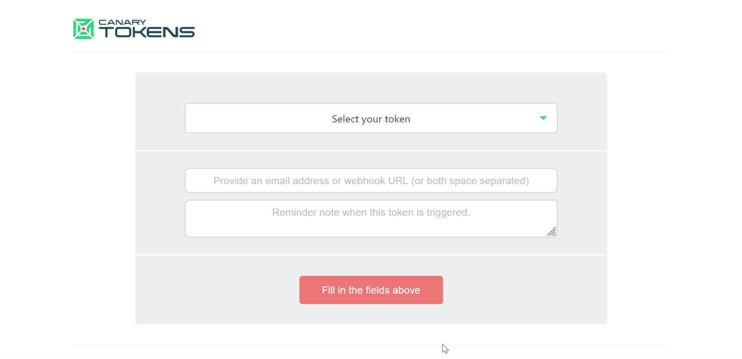Click the TOKENS wordmark in header
Image resolution: width=742 pixels, height=359 pixels.
147,32
